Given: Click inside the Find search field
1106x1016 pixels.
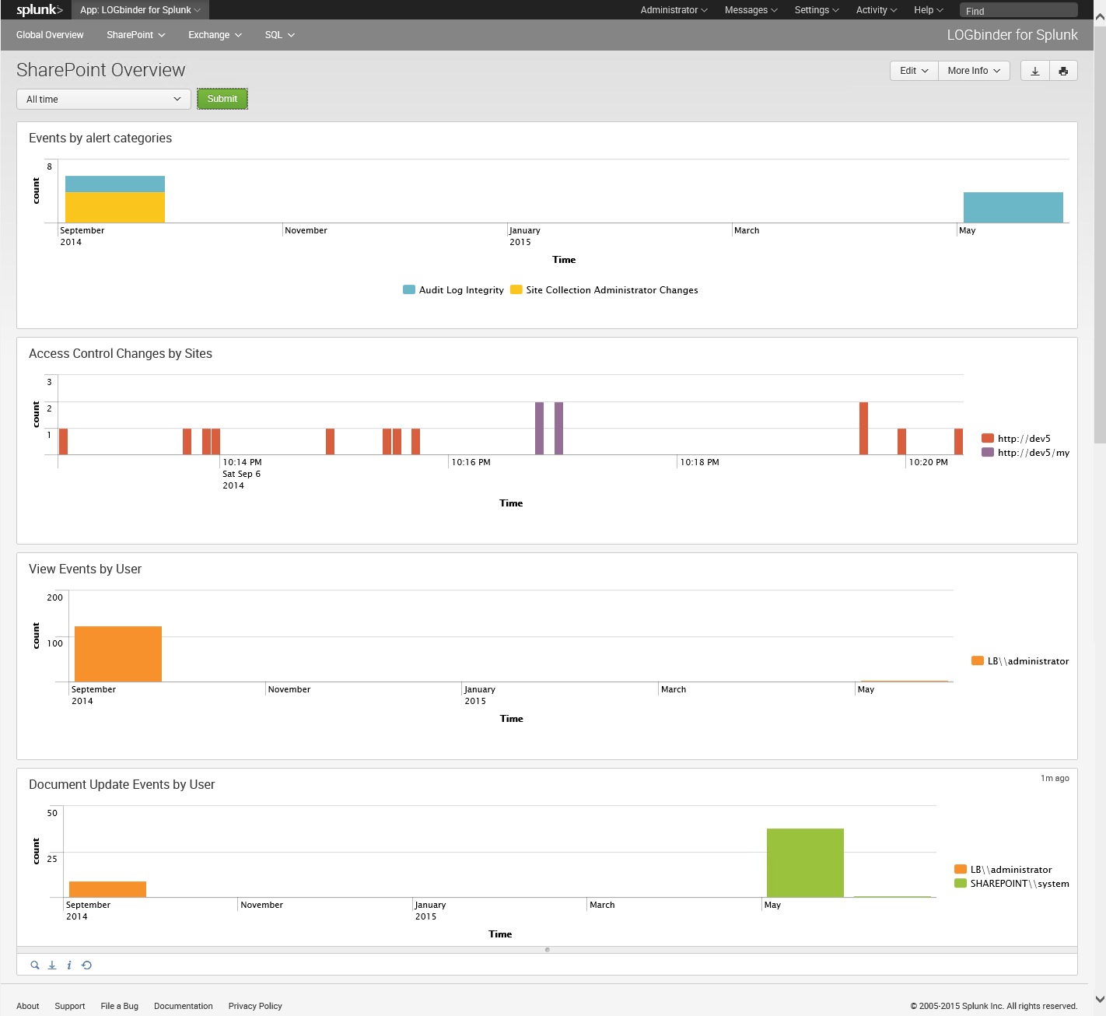Looking at the screenshot, I should (1019, 10).
